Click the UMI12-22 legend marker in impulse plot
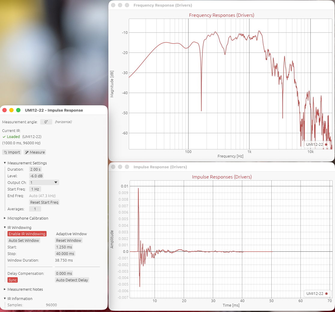The image size is (335, 312). point(326,293)
